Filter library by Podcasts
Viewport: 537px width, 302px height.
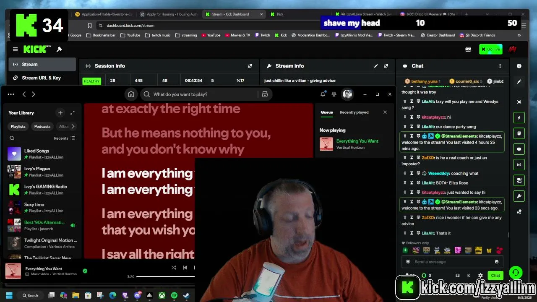click(x=42, y=126)
